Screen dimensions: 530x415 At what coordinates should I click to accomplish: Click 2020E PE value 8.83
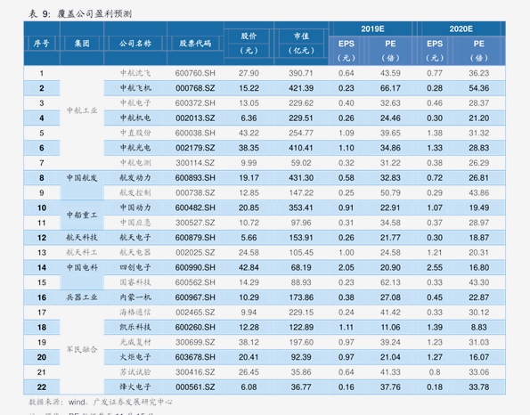478,327
